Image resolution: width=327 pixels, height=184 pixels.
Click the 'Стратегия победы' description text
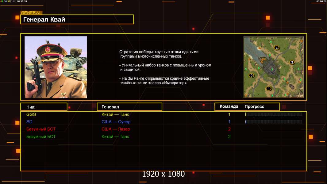tap(159, 54)
